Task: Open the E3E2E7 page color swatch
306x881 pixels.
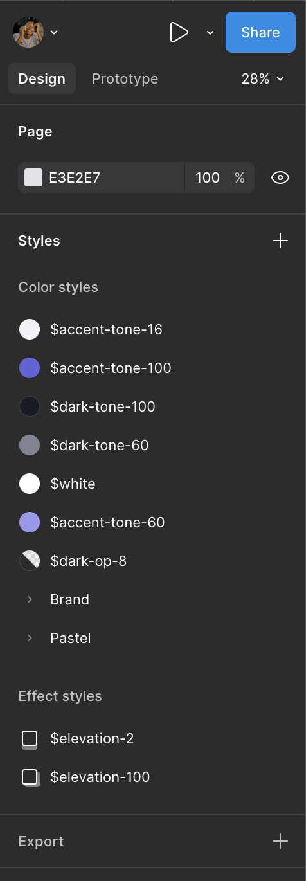Action: click(33, 177)
